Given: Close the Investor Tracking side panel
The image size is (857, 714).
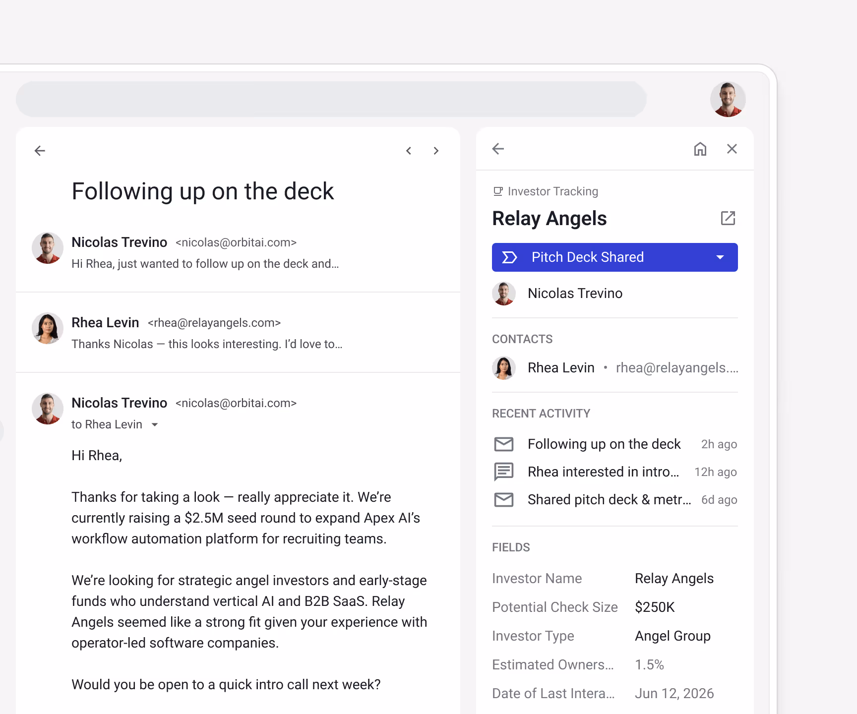Looking at the screenshot, I should pos(732,149).
